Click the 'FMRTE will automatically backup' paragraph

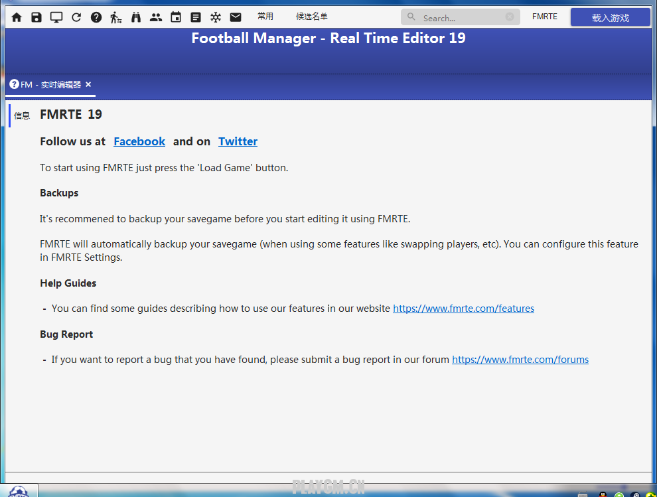(339, 251)
